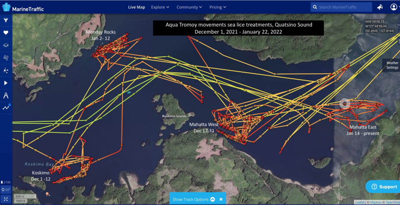This screenshot has width=400, height=205.
Task: Click the fullscreen expand icon at bottom left
Action: point(6,199)
